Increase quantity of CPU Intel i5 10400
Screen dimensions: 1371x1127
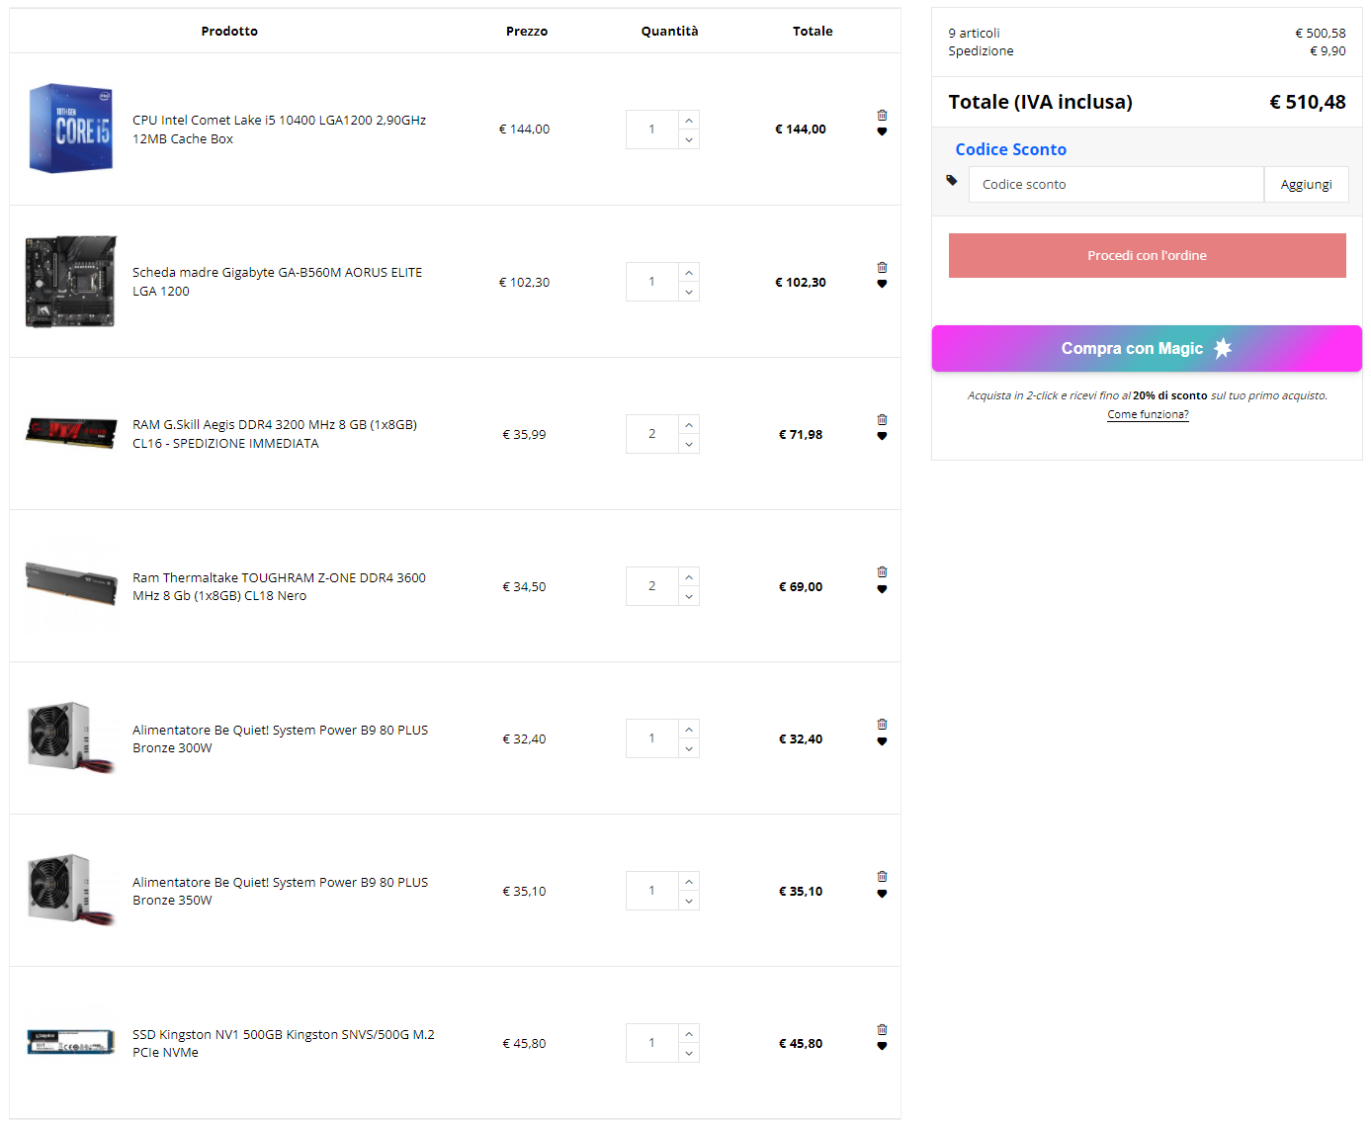click(x=689, y=120)
